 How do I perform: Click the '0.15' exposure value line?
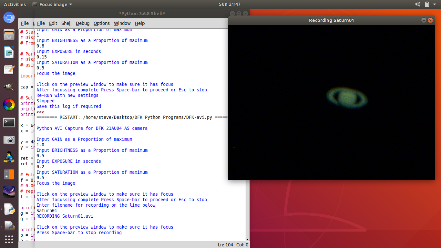42,57
